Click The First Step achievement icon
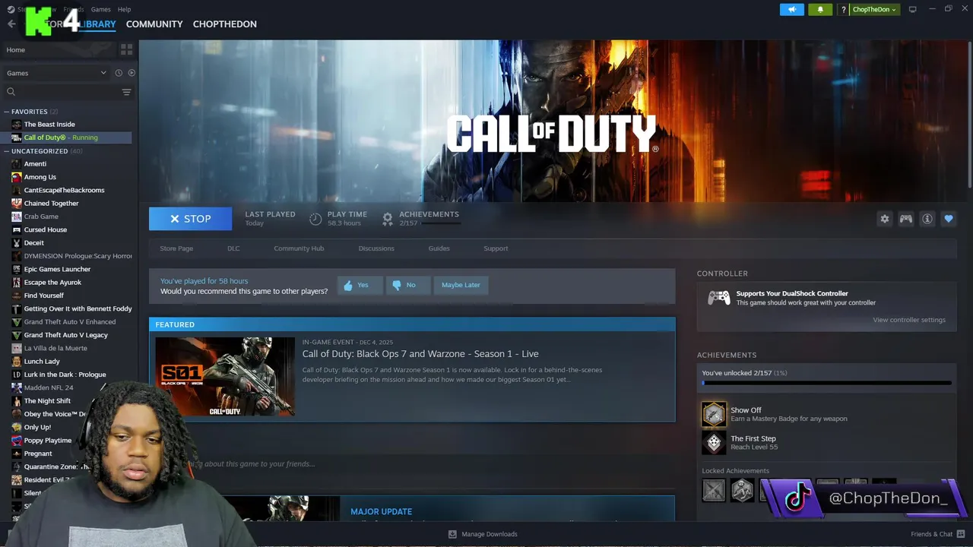Image resolution: width=973 pixels, height=547 pixels. [x=714, y=442]
